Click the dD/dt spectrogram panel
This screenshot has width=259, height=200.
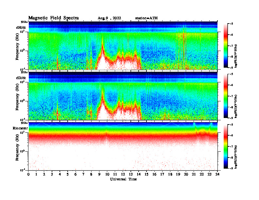123,96
